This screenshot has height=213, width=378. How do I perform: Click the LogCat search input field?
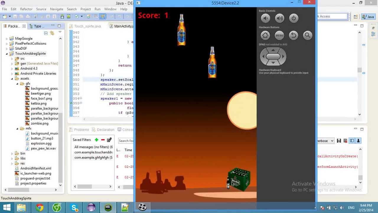tap(126, 141)
